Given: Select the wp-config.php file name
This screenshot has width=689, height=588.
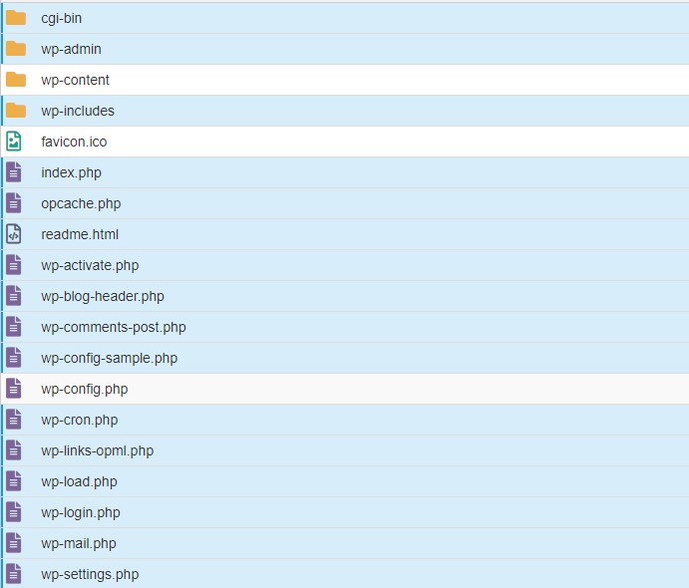Looking at the screenshot, I should [85, 389].
